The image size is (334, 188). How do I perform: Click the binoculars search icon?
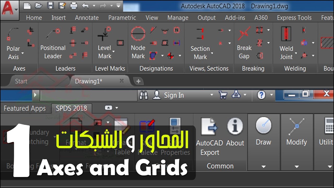tap(144, 95)
